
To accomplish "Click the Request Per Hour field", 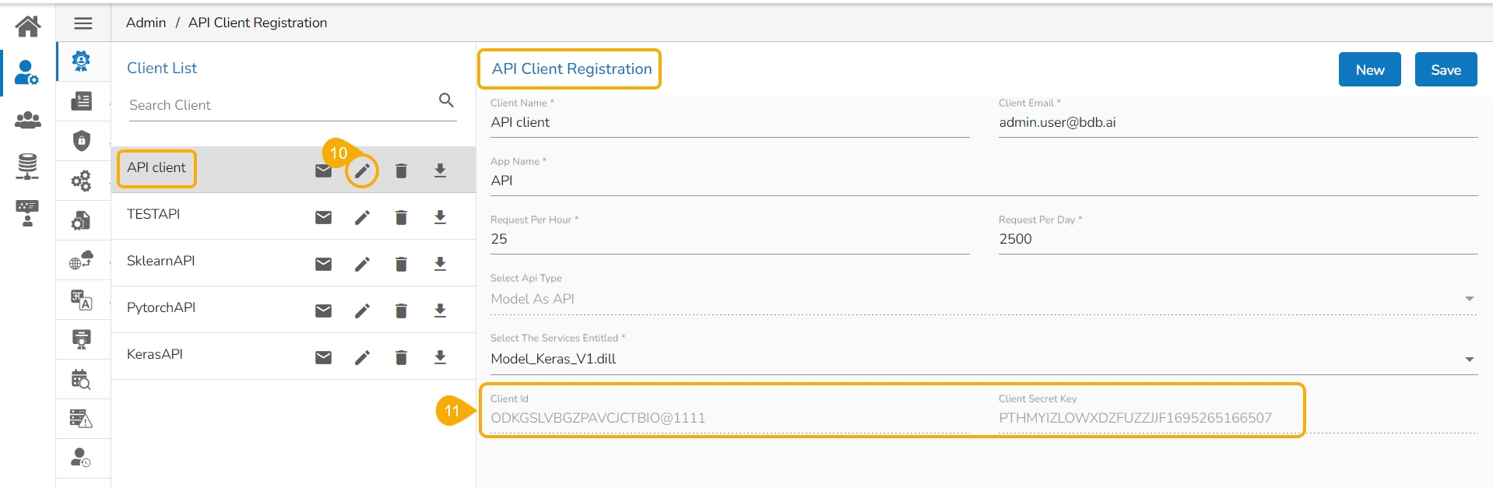I will pos(729,239).
